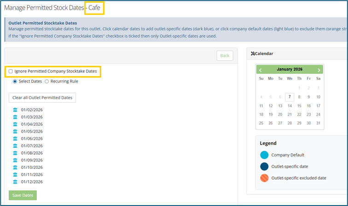Click the Outlet-specific excluded date orange swatch
The height and width of the screenshot is (206, 348).
click(264, 178)
